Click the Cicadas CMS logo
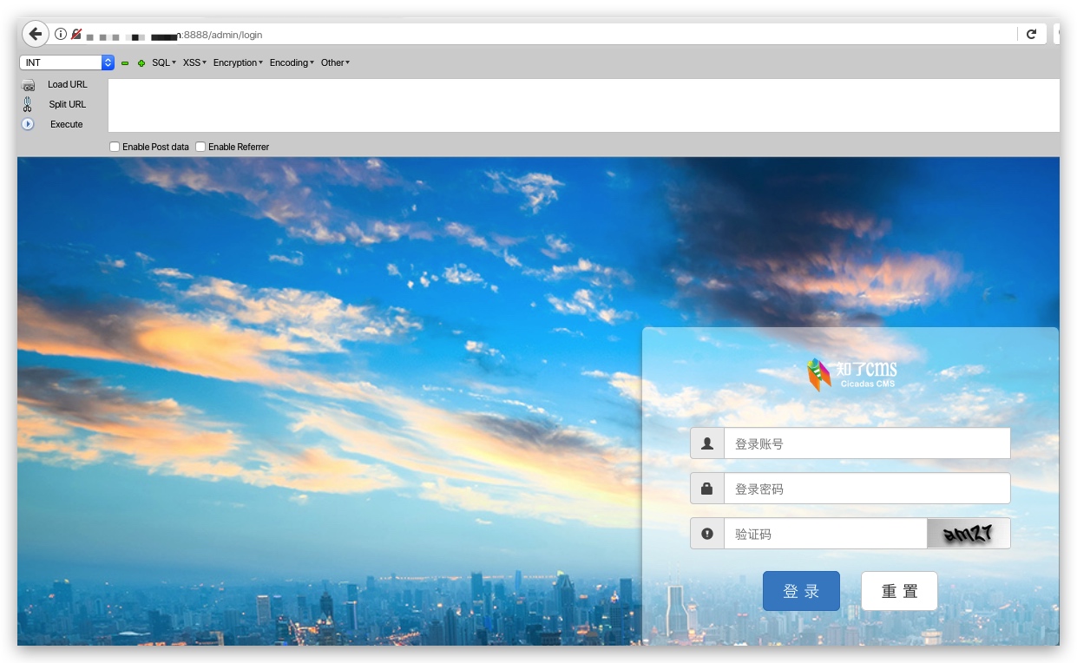This screenshot has height=663, width=1077. [x=851, y=374]
